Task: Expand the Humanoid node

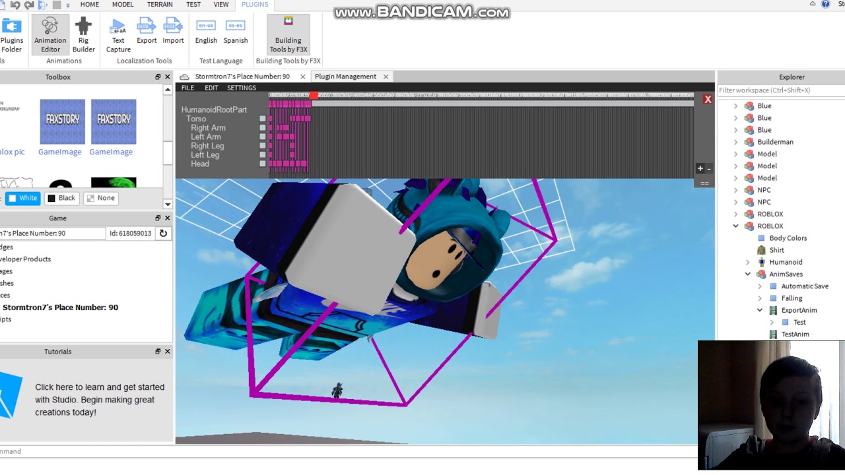Action: [747, 262]
